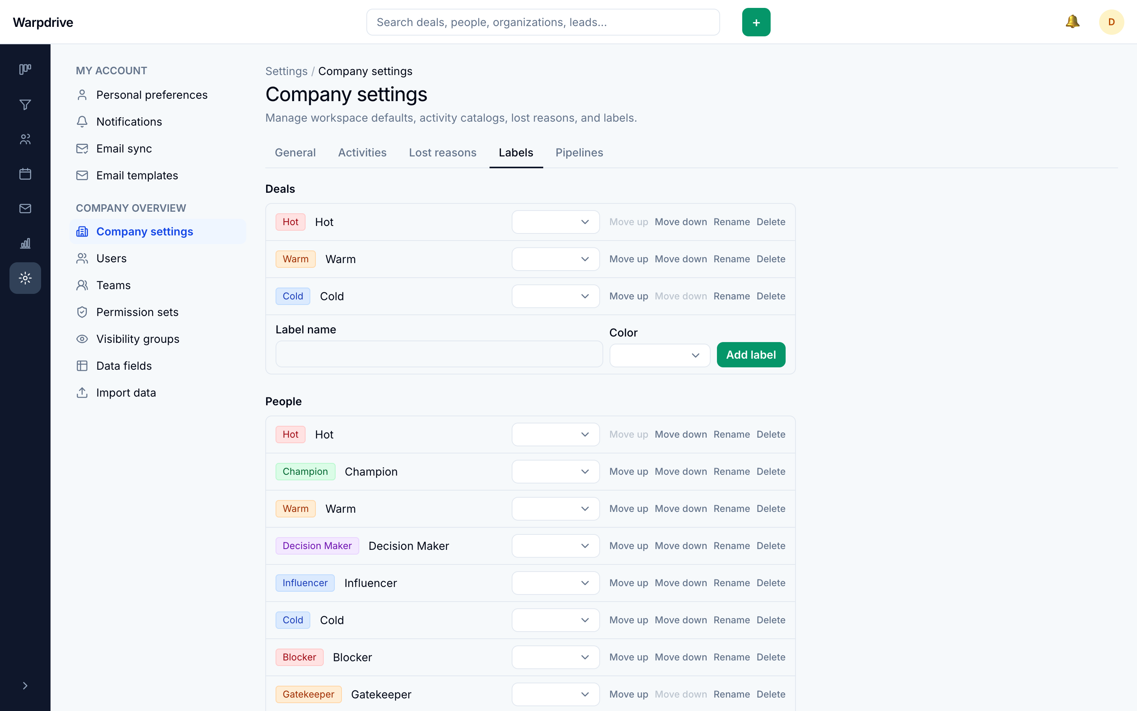
Task: Click the Warpdrive logo text
Action: (43, 22)
